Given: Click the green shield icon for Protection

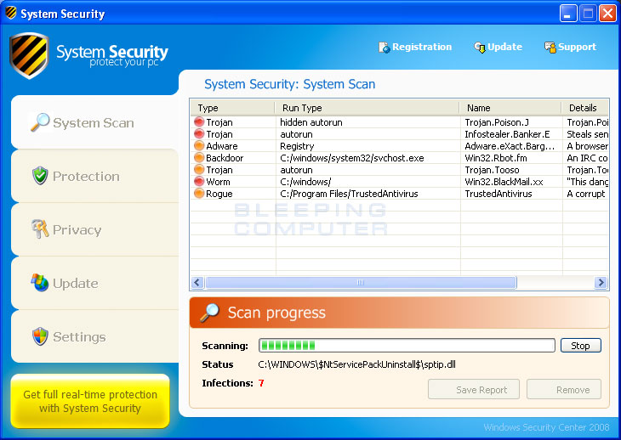Looking at the screenshot, I should pos(40,176).
